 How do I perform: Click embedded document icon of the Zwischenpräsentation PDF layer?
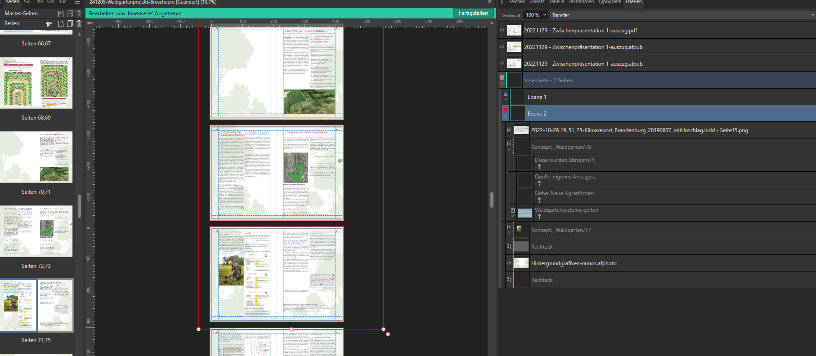click(x=502, y=31)
